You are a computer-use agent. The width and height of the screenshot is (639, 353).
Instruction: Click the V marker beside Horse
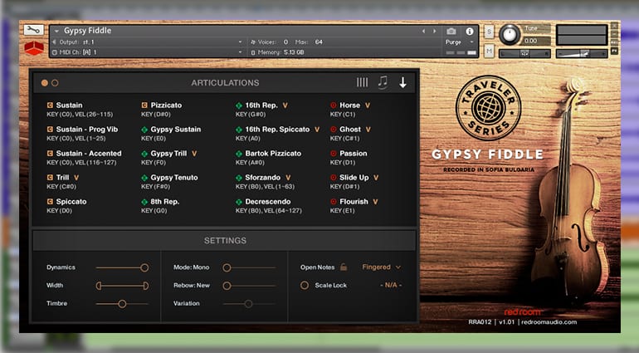point(367,105)
